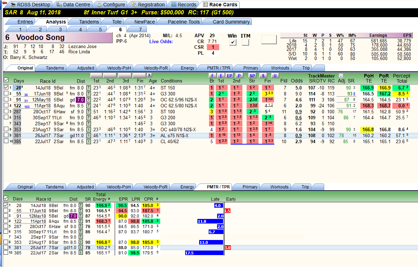The height and width of the screenshot is (267, 418).
Task: Open the Records tab
Action: [x=184, y=5]
